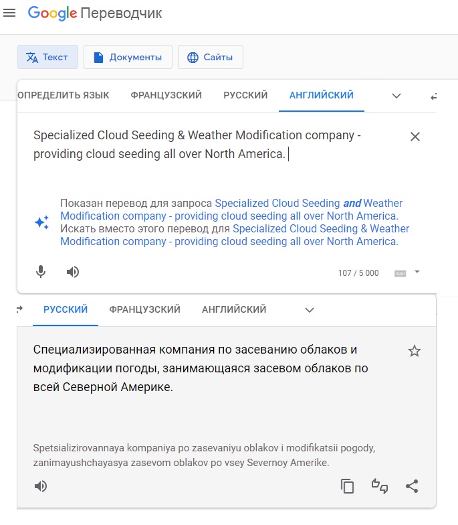Toggle the virtual keyboard input tool
This screenshot has height=525, width=458.
tap(400, 273)
